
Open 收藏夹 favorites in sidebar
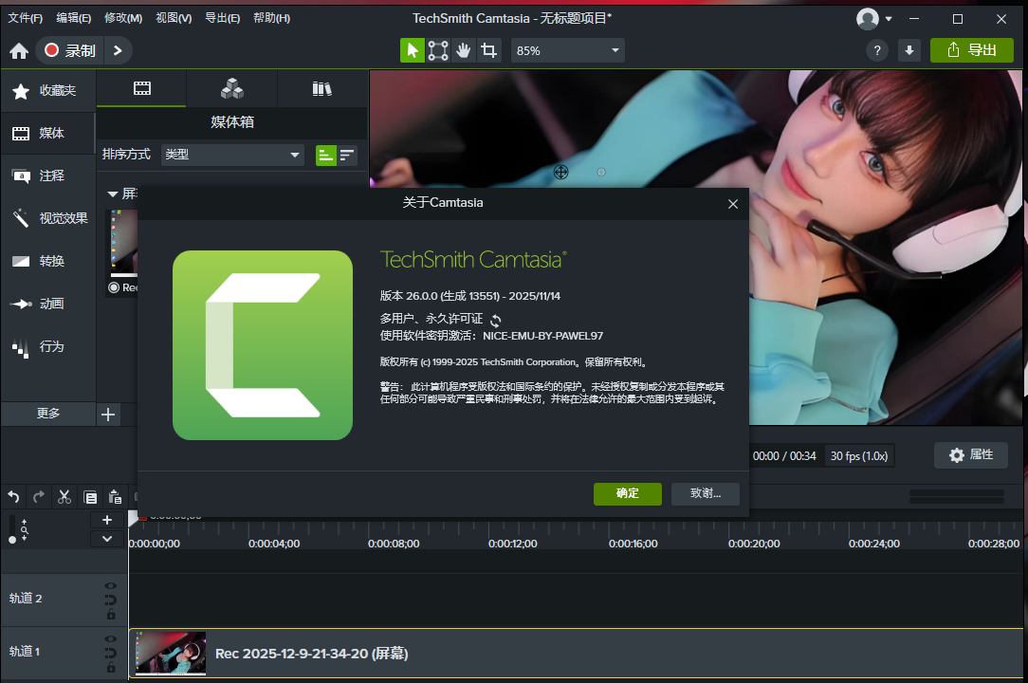point(47,90)
